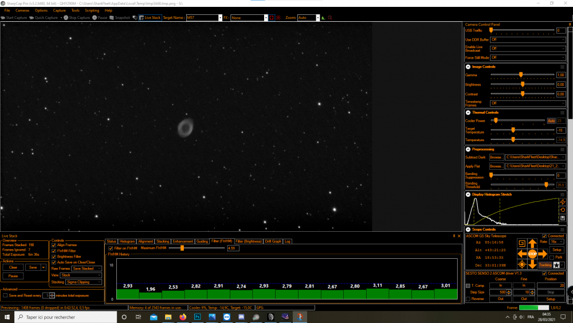Click the red selection area icon
The width and height of the screenshot is (573, 323).
pos(272,18)
